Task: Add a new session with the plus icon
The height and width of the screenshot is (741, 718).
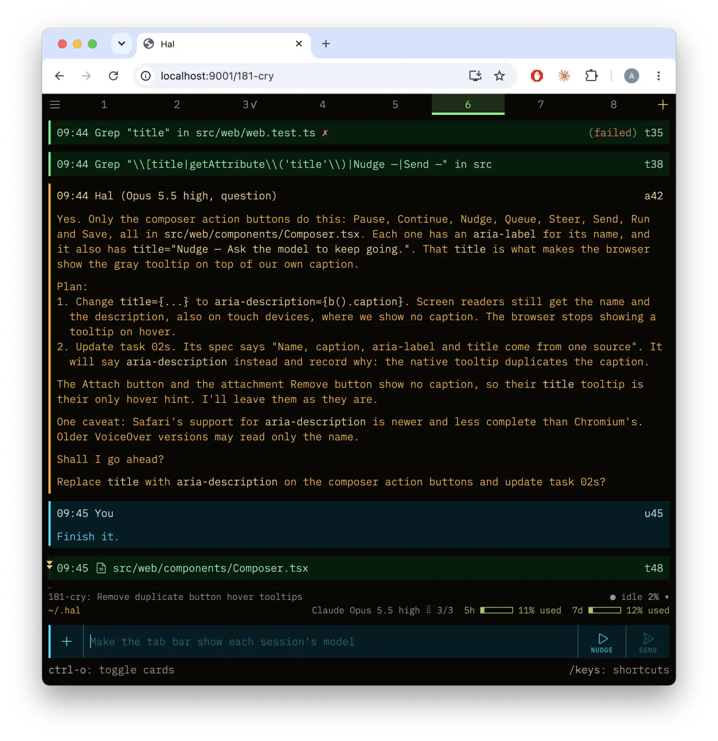Action: coord(662,105)
